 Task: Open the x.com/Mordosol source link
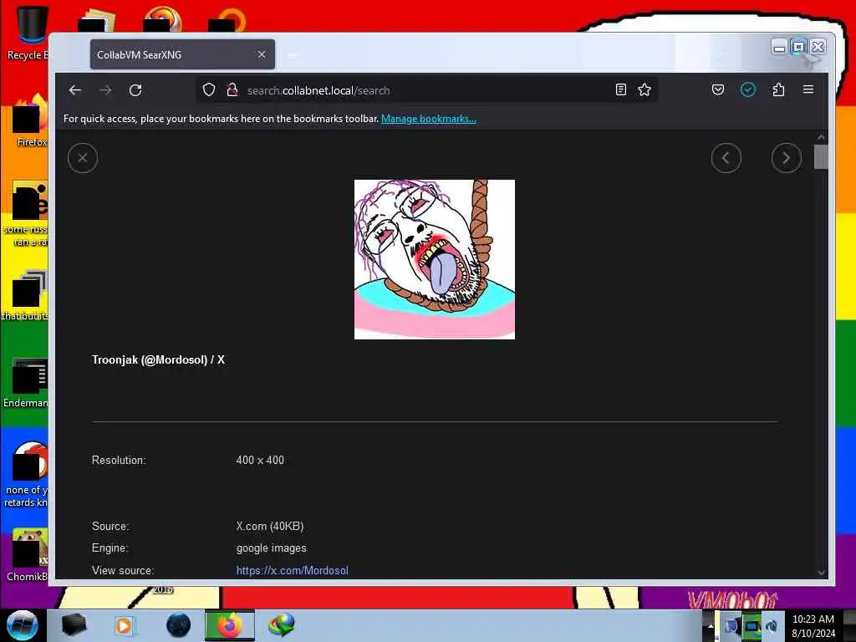click(x=292, y=570)
